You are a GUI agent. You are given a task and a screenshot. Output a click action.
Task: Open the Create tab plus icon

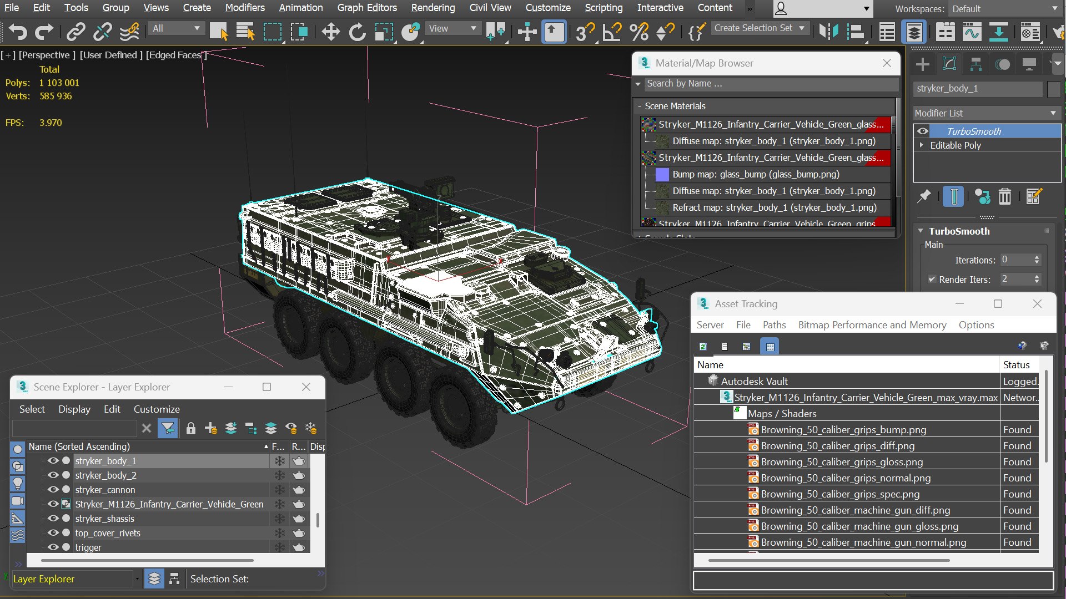[x=922, y=64]
